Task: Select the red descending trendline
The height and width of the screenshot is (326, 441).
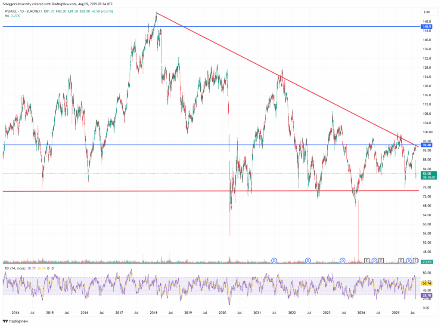Action: (287, 80)
